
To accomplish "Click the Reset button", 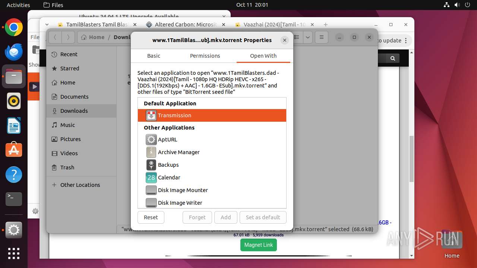I will click(151, 217).
